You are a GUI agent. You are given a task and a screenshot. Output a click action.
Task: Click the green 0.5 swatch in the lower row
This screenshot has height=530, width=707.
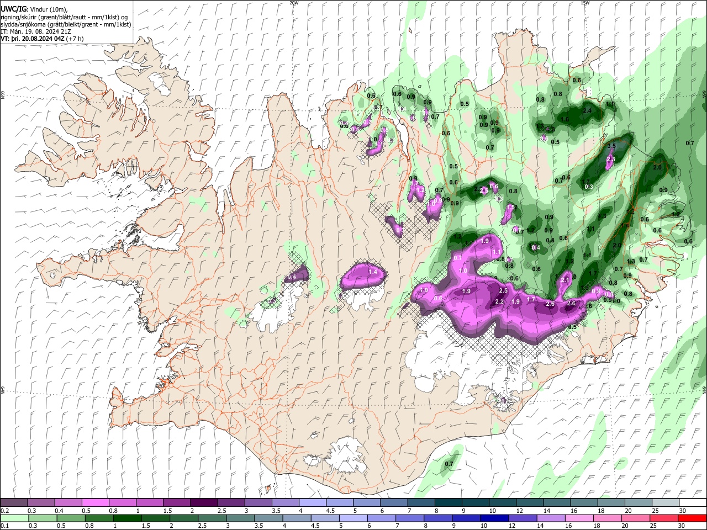70,518
